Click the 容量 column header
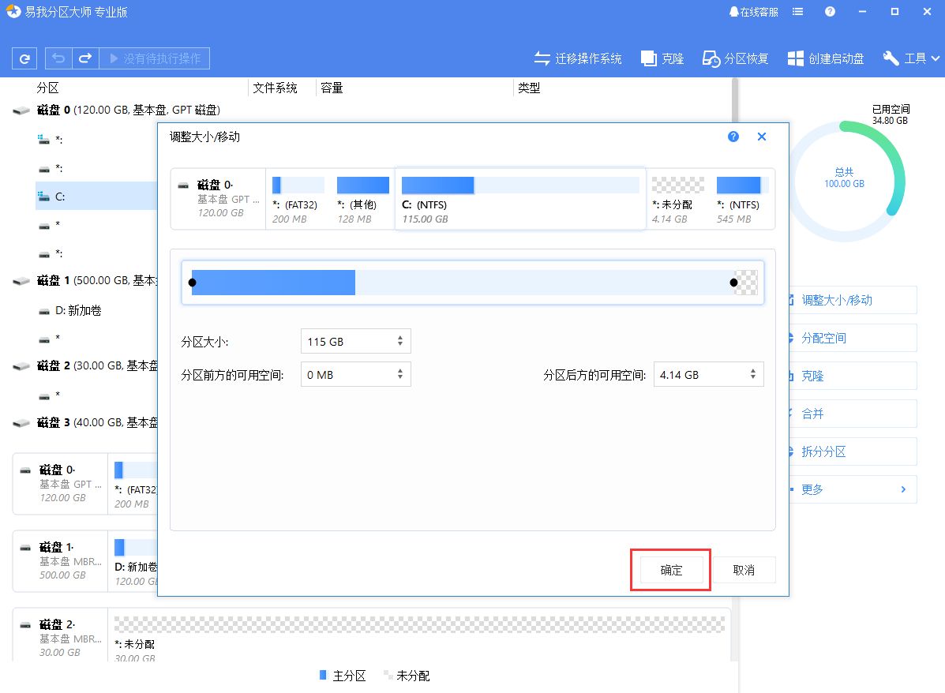The height and width of the screenshot is (693, 945). coord(332,88)
